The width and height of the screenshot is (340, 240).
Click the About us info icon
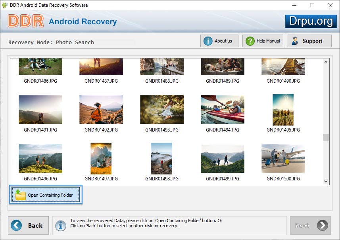[208, 41]
